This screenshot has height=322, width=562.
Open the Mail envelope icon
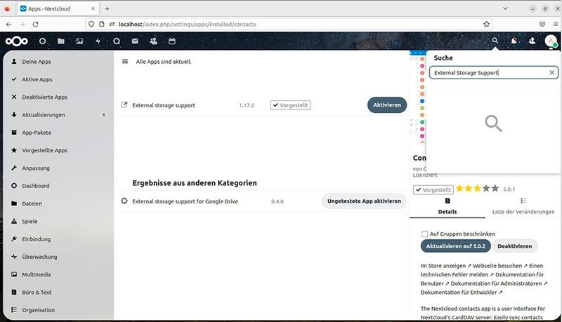pyautogui.click(x=135, y=41)
